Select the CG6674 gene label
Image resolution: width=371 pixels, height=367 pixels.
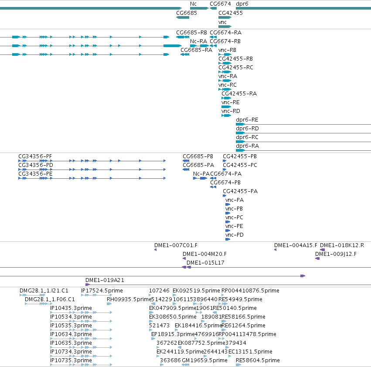pyautogui.click(x=220, y=4)
